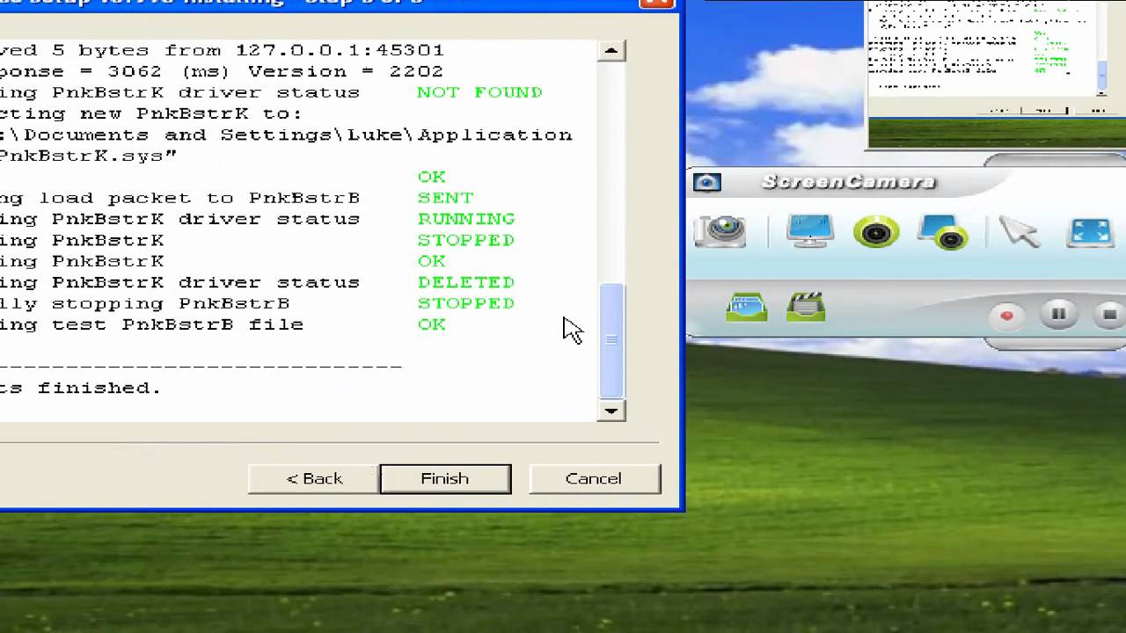Cancel the PunkBuster setup wizard
The height and width of the screenshot is (633, 1126).
[x=594, y=478]
